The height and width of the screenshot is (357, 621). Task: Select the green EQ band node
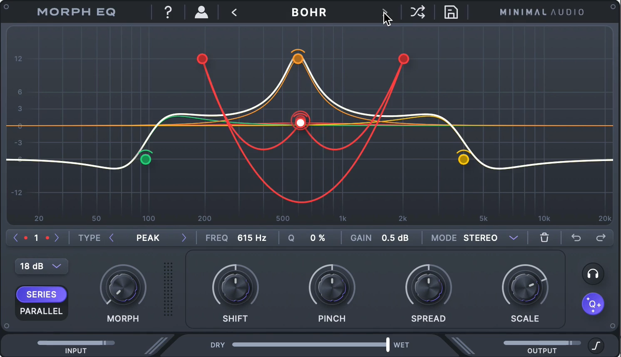[x=146, y=159]
